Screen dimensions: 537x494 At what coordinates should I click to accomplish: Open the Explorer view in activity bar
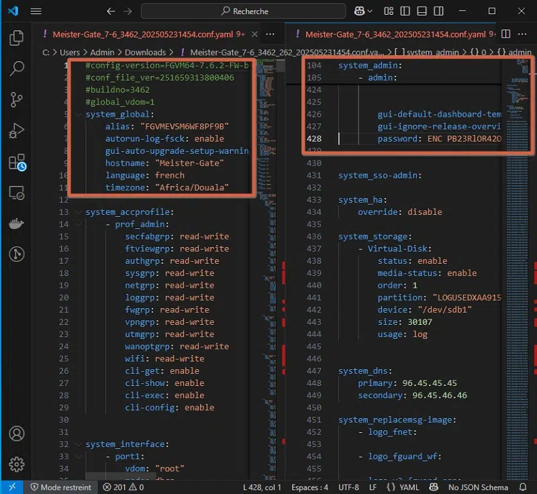point(17,38)
